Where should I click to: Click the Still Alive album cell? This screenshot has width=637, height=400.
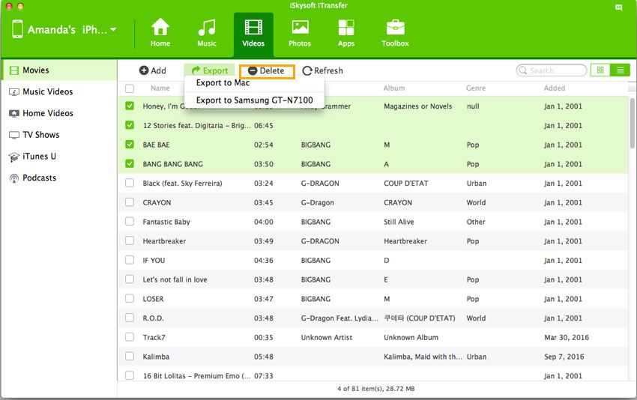[399, 222]
